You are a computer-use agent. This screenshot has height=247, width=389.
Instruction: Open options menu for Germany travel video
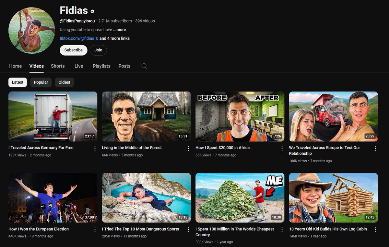(x=95, y=148)
